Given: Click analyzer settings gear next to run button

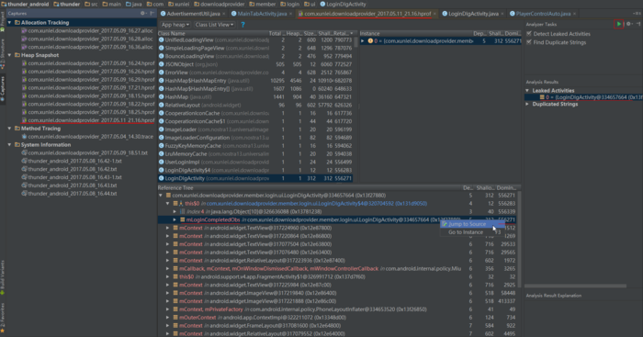Looking at the screenshot, I should [628, 24].
